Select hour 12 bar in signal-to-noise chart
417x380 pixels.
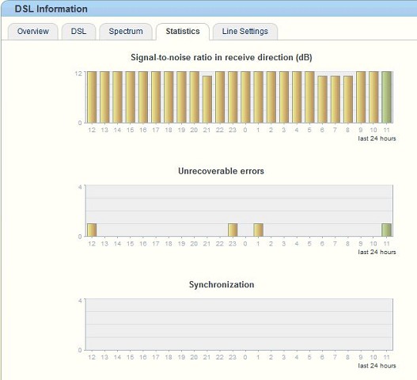point(92,97)
